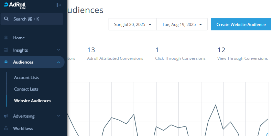Collapse the sidebar with arrow icon
Screen dimensions: 273x136
pos(59,5)
